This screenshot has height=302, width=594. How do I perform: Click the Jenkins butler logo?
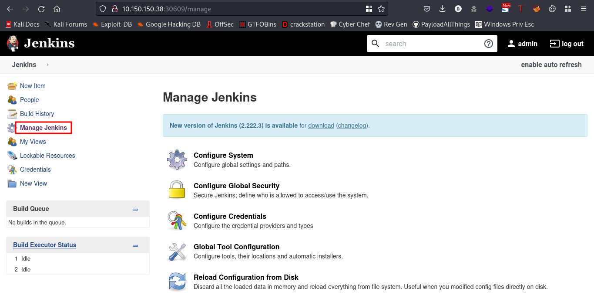13,43
